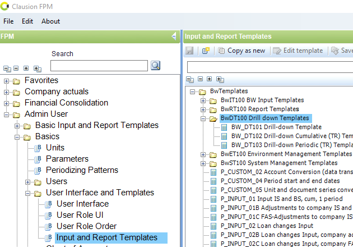Click plus expand icon in FPM tree toolbar
The image size is (353, 247).
(x=26, y=68)
